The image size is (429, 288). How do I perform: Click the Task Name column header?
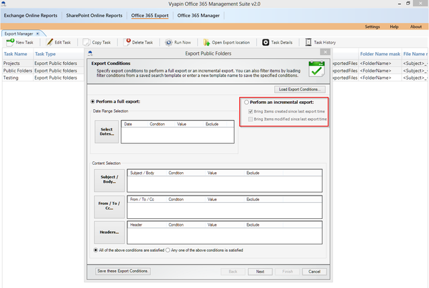click(18, 54)
